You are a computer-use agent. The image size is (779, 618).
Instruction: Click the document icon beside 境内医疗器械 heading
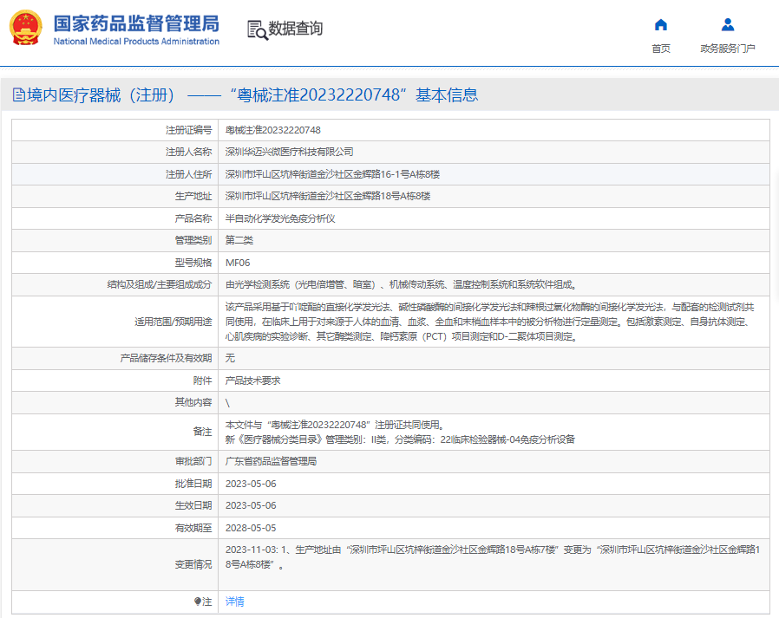tap(19, 94)
